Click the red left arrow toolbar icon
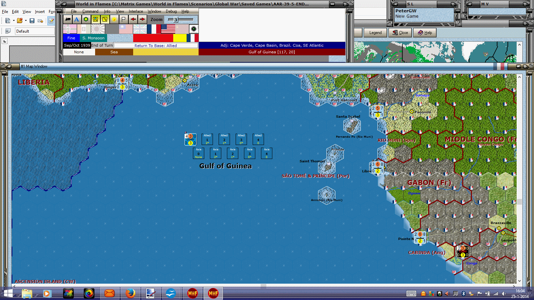 (x=133, y=19)
